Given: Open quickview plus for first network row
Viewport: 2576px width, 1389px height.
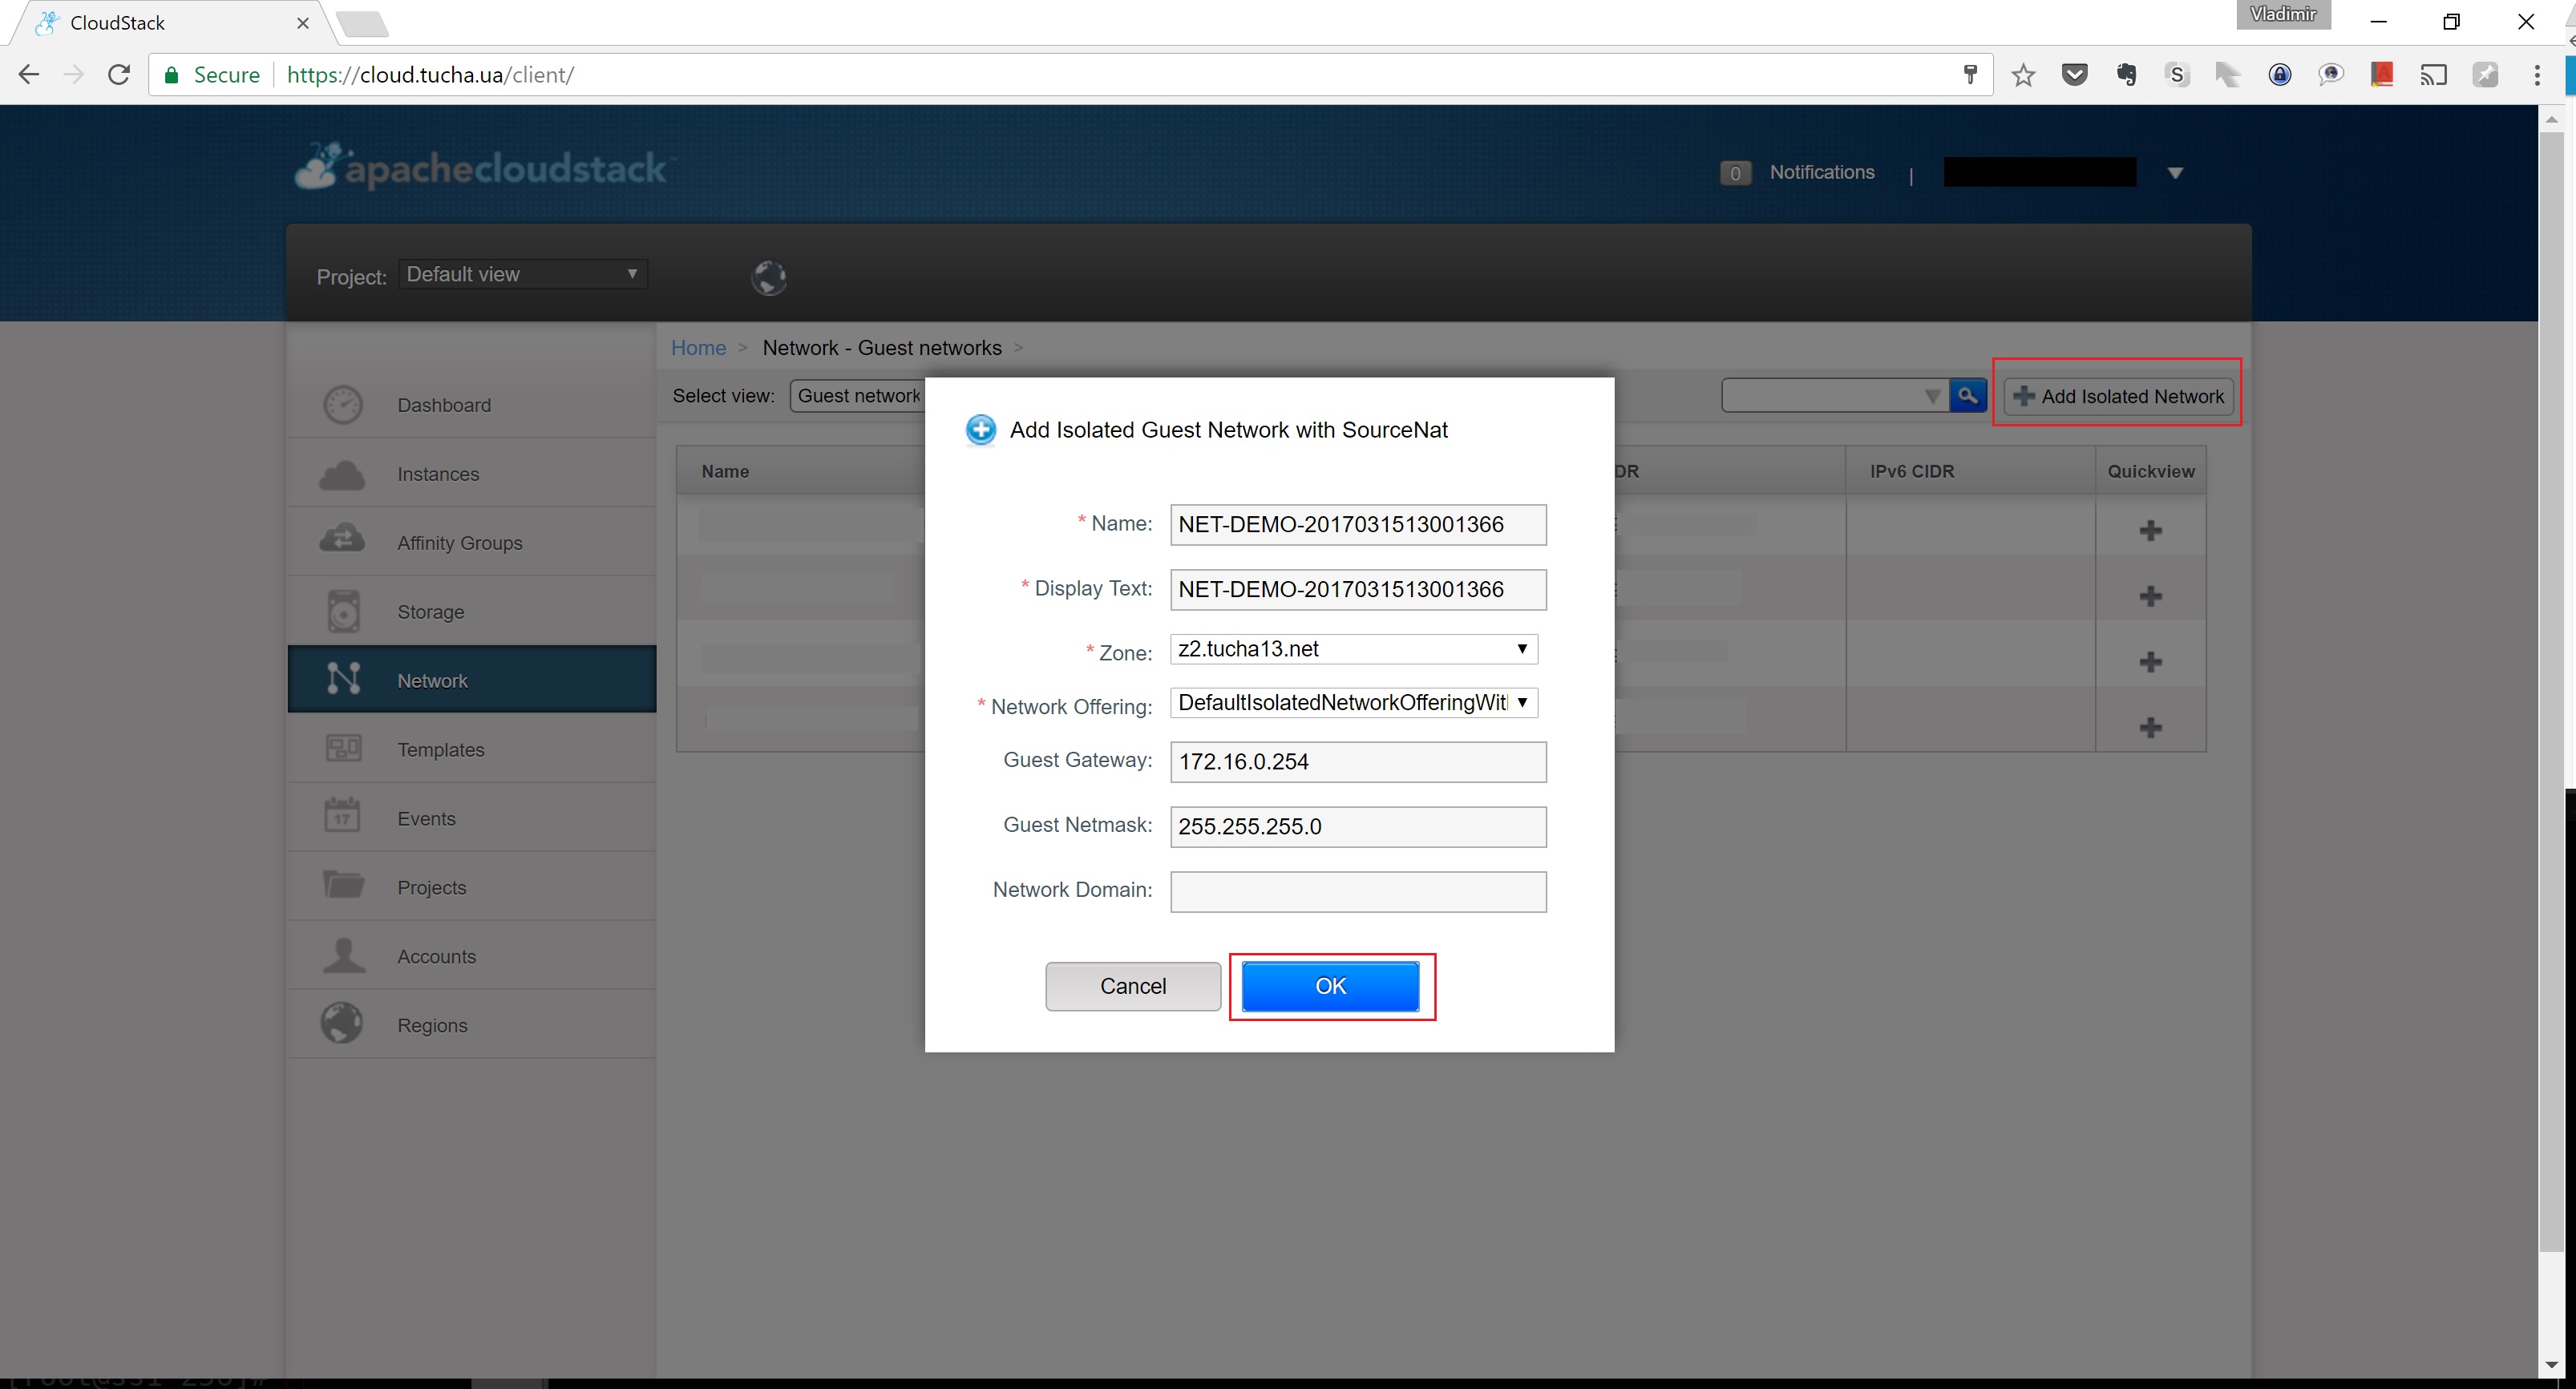Looking at the screenshot, I should [x=2150, y=530].
